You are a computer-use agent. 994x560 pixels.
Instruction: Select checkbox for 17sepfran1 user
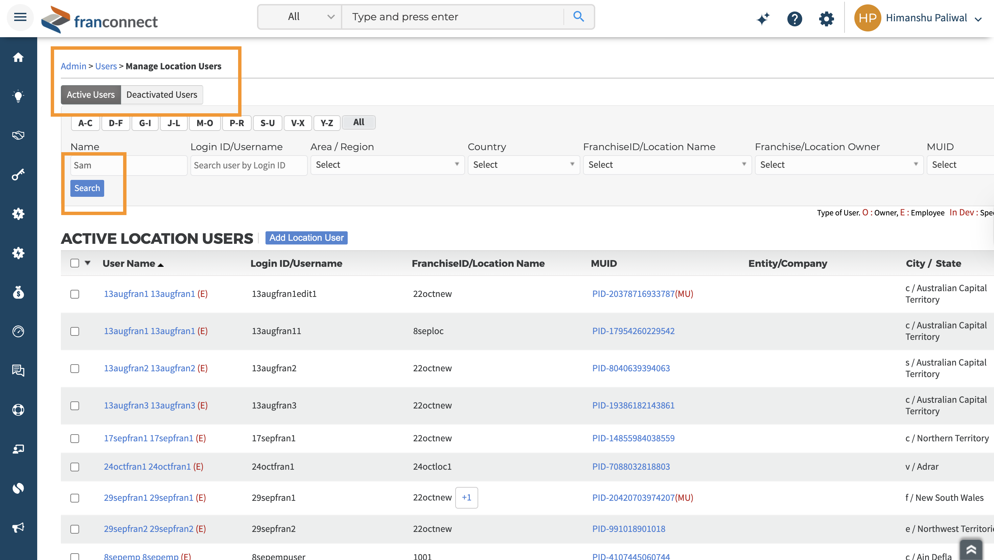click(75, 438)
